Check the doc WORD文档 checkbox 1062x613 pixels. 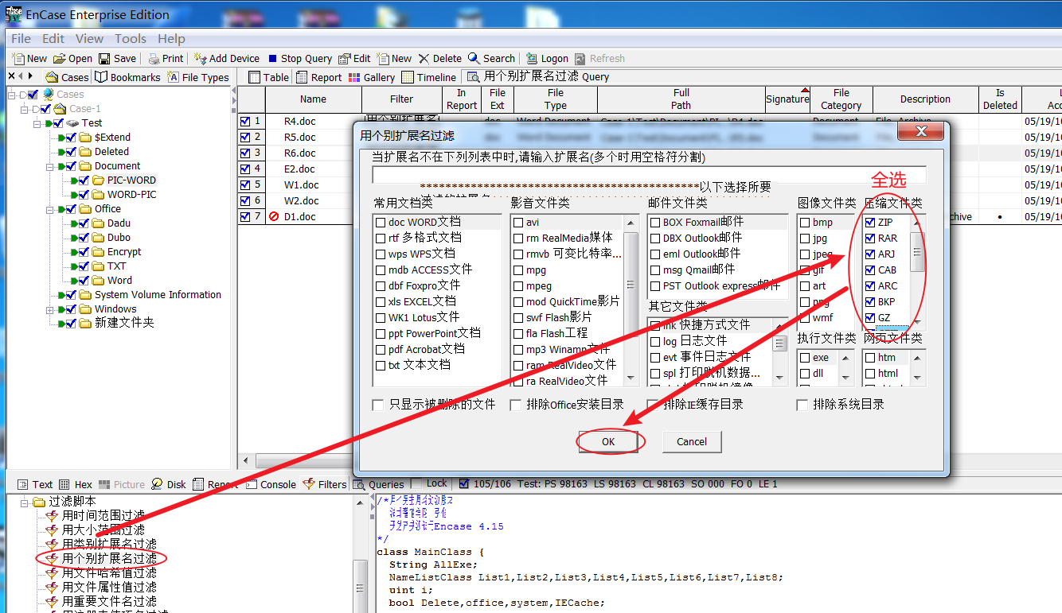click(x=381, y=223)
